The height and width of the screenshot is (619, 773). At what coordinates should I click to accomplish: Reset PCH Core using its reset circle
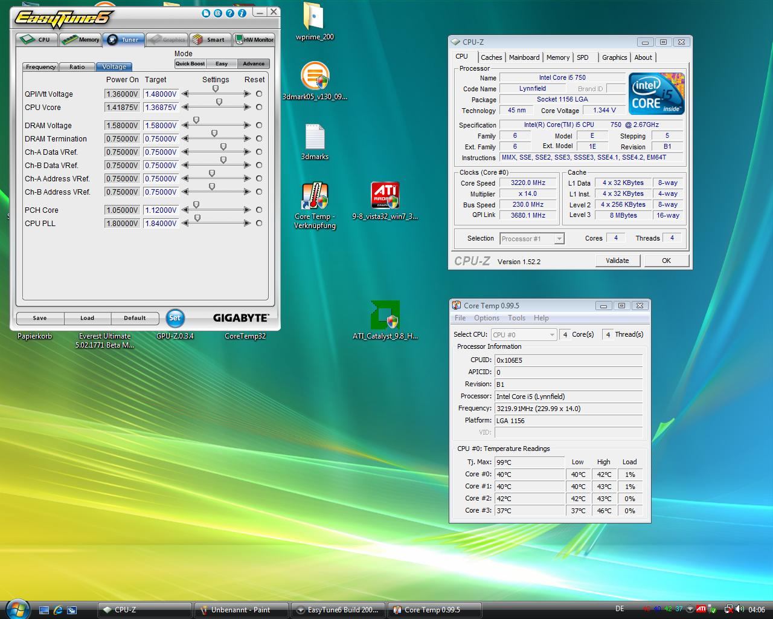tap(259, 210)
